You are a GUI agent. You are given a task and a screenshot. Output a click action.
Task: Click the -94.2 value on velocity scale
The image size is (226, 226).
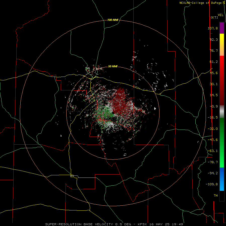(x=213, y=173)
